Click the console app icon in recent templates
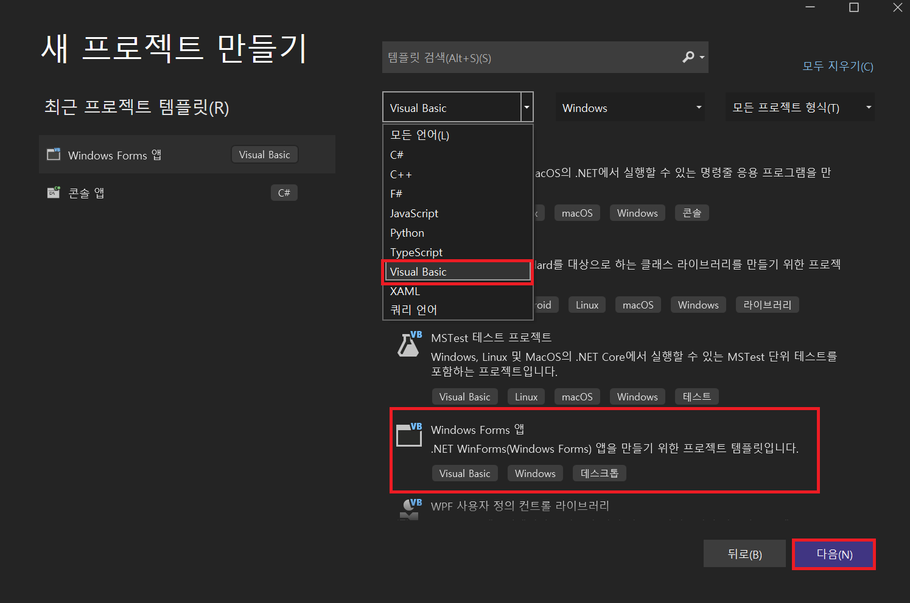 (x=54, y=192)
